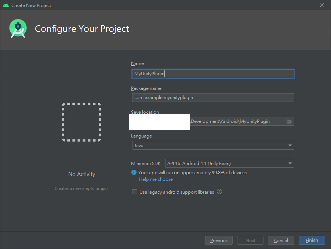
Task: Go back with the Previous button
Action: pos(219,241)
